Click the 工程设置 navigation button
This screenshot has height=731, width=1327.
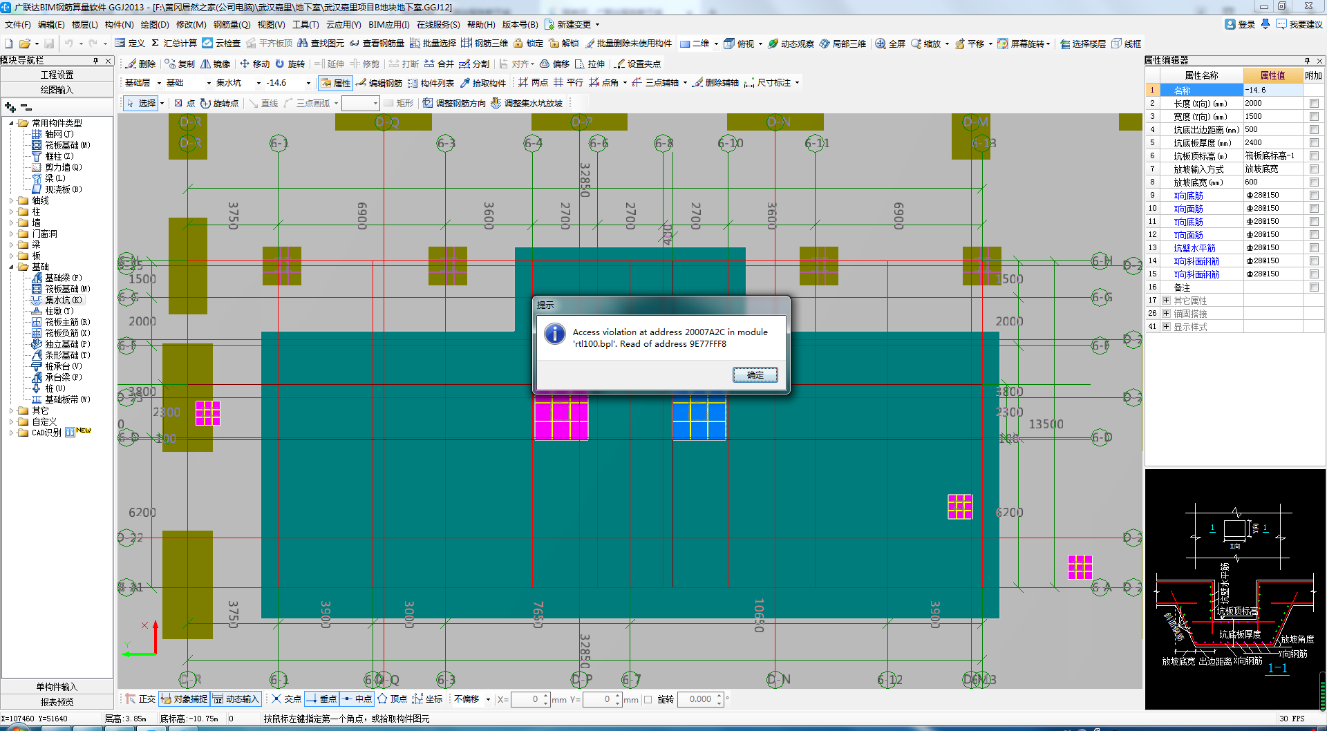(x=57, y=75)
